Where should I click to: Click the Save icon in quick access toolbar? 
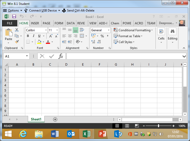click(14, 16)
